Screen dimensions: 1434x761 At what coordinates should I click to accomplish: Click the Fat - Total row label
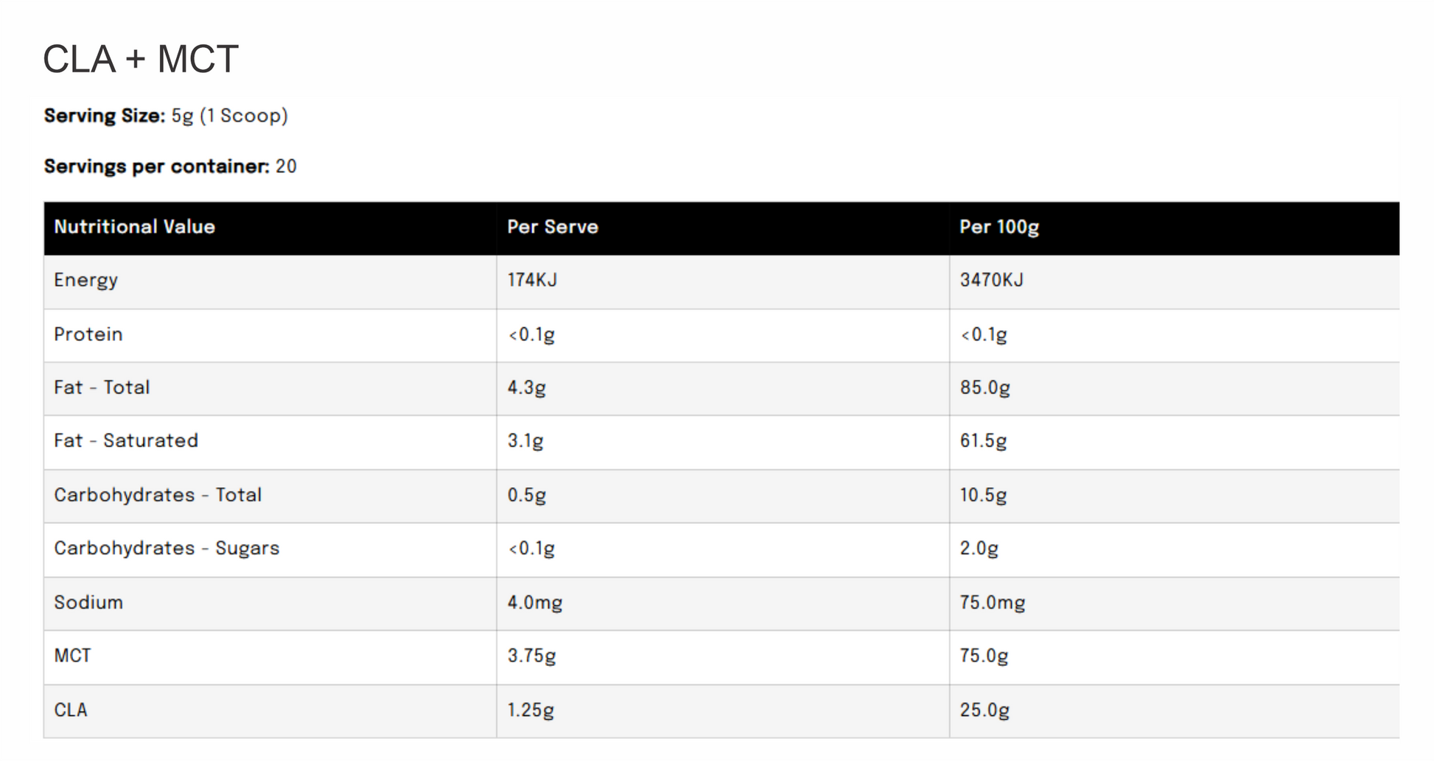click(x=102, y=387)
